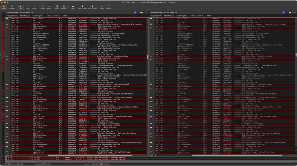Viewport: 297px width, 166px height.
Task: Open left pane 'Everything Else' dropdown
Action: click(39, 16)
